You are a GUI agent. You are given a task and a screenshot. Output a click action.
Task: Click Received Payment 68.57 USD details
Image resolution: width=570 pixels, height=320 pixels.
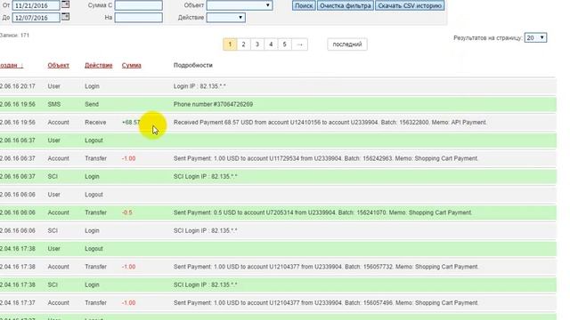coord(330,123)
